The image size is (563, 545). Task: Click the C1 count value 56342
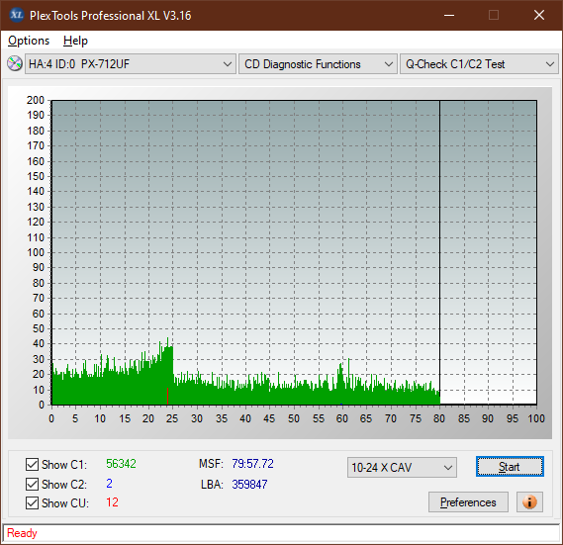click(x=121, y=464)
